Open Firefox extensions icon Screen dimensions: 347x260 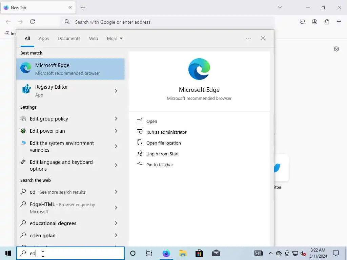(x=327, y=22)
